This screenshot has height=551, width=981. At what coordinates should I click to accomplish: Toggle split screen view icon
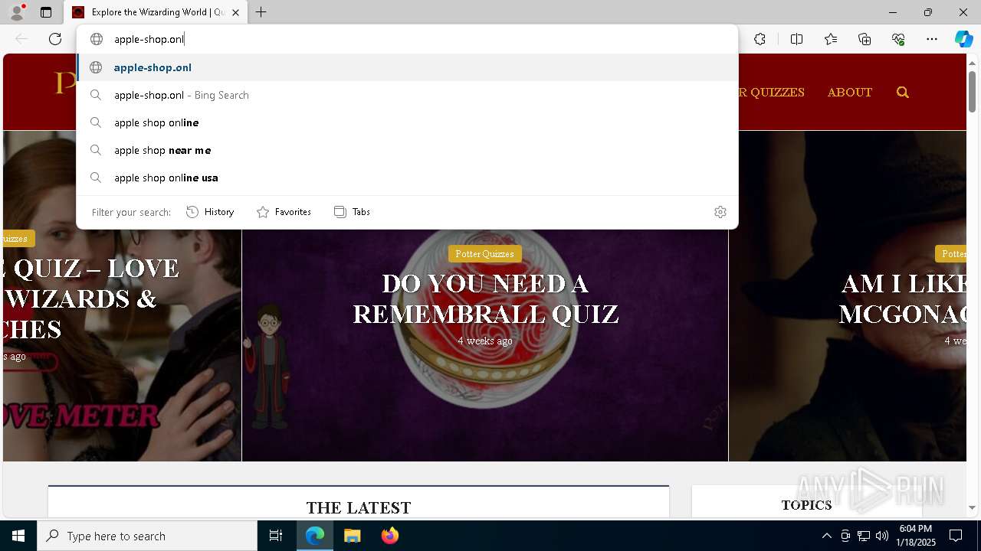(796, 39)
